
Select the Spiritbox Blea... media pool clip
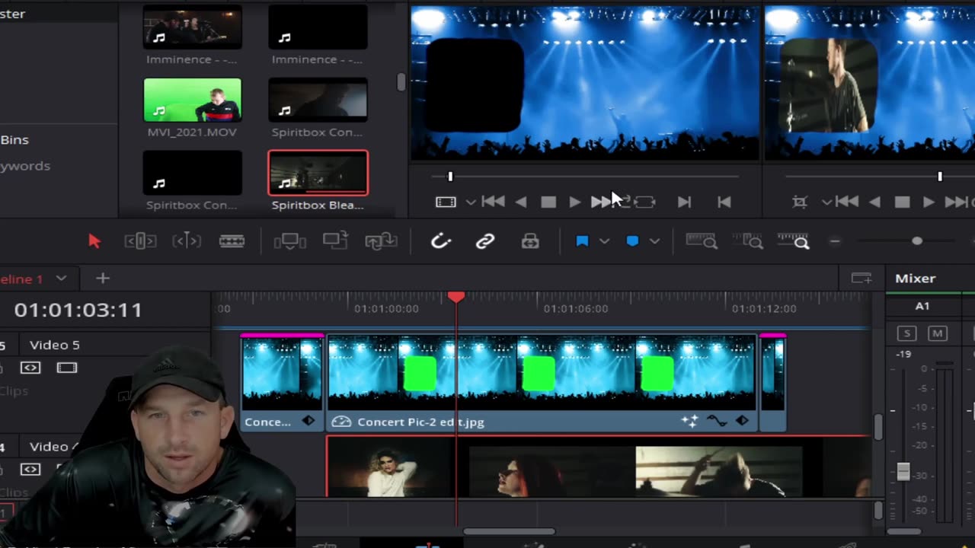(318, 173)
